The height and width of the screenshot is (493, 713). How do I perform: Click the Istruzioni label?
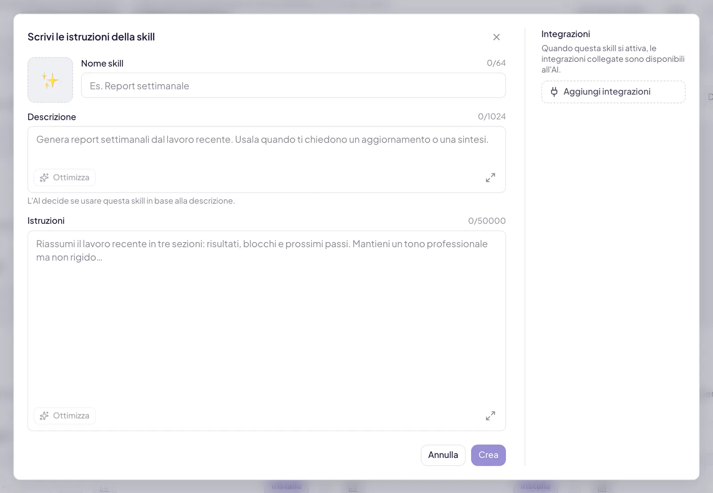pos(46,221)
